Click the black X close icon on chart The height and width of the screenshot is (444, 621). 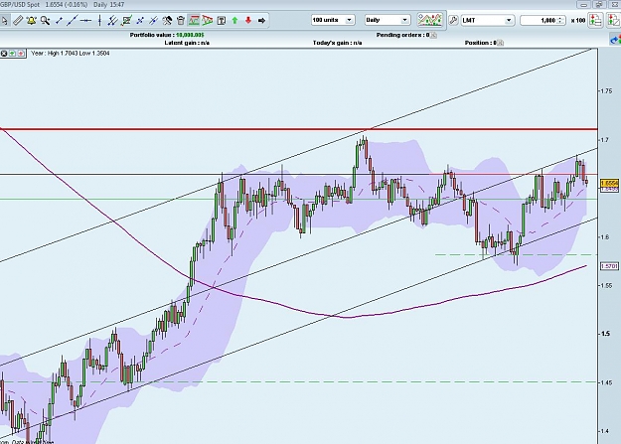pos(4,53)
